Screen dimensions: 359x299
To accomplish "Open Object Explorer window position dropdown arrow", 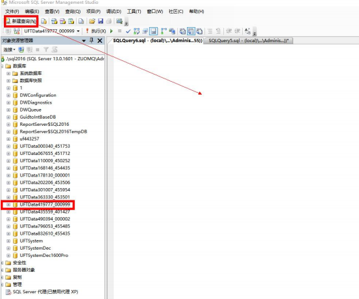I will tap(84, 41).
